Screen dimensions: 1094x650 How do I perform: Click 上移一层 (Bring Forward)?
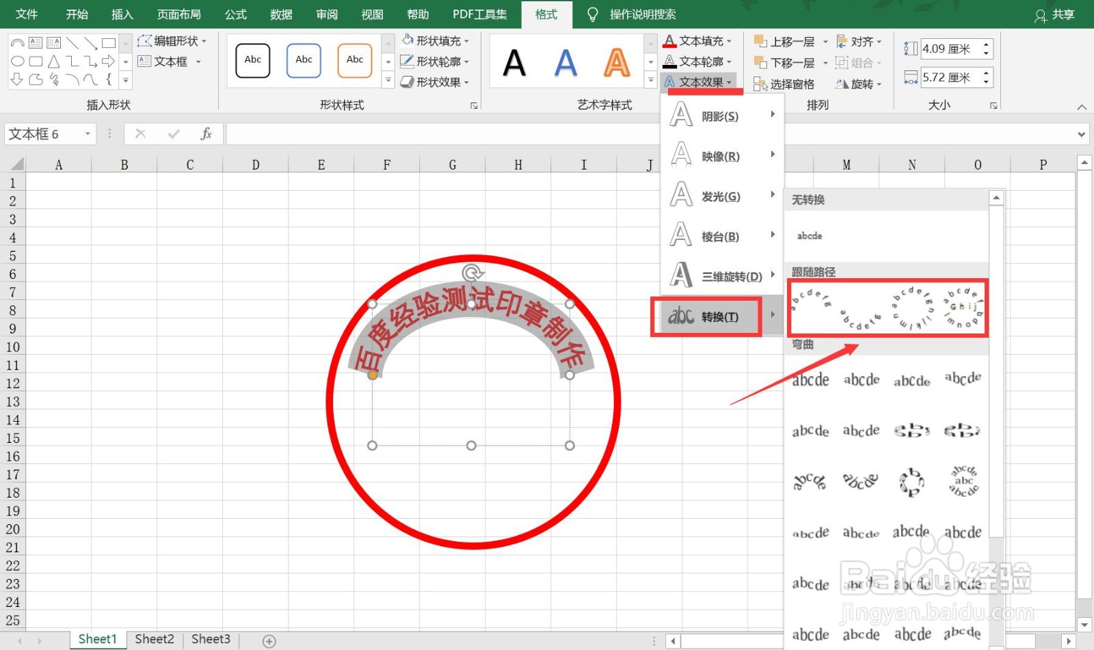pos(788,41)
